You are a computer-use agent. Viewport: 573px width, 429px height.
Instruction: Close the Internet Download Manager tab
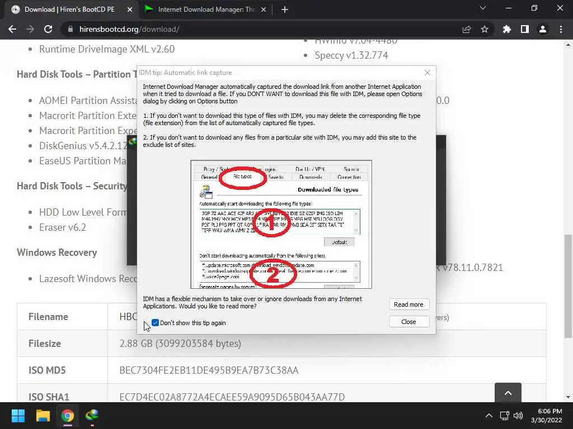(264, 9)
